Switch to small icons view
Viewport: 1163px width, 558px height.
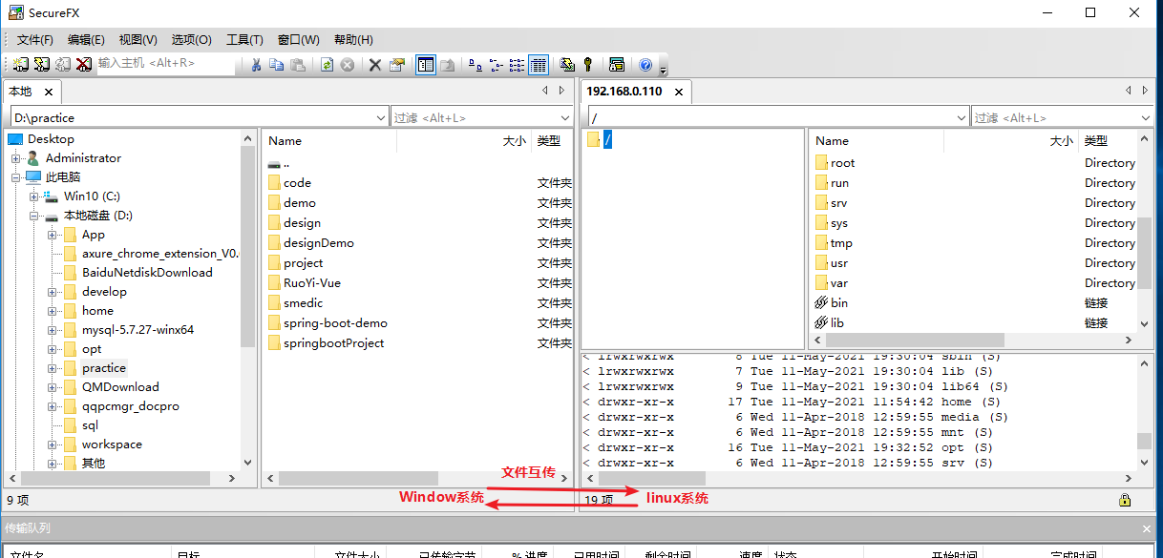pyautogui.click(x=497, y=65)
